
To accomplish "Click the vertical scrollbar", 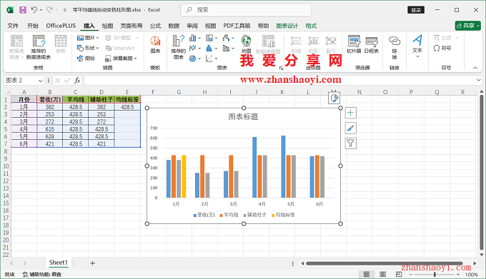I will pos(481,172).
